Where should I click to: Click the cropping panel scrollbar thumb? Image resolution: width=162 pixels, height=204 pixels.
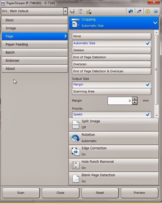pyautogui.click(x=156, y=70)
